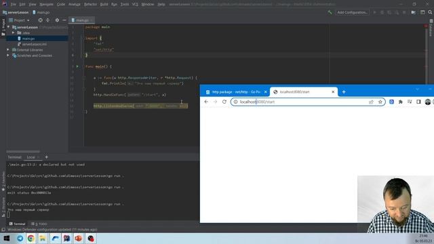Click the Debug icon in toolbar
Screen dimensions: 434x244
point(382,12)
